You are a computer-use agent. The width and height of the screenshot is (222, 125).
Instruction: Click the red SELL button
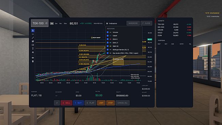click(x=66, y=103)
